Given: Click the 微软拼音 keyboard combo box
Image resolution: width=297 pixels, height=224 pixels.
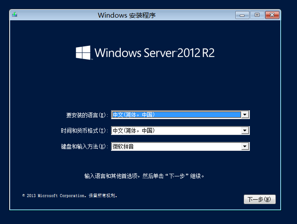Looking at the screenshot, I should tap(180, 146).
